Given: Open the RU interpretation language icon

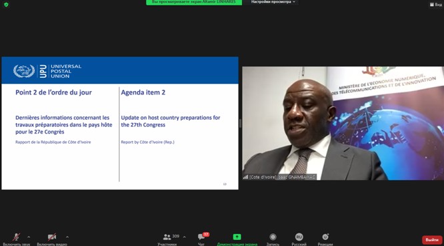Looking at the screenshot, I should pos(299,237).
